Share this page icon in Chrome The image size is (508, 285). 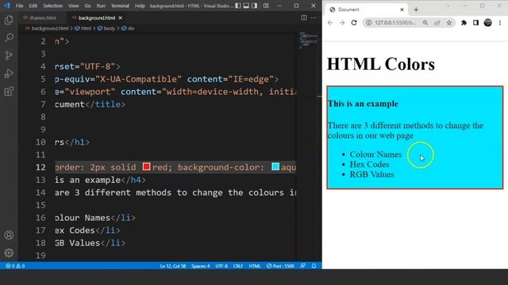point(437,23)
